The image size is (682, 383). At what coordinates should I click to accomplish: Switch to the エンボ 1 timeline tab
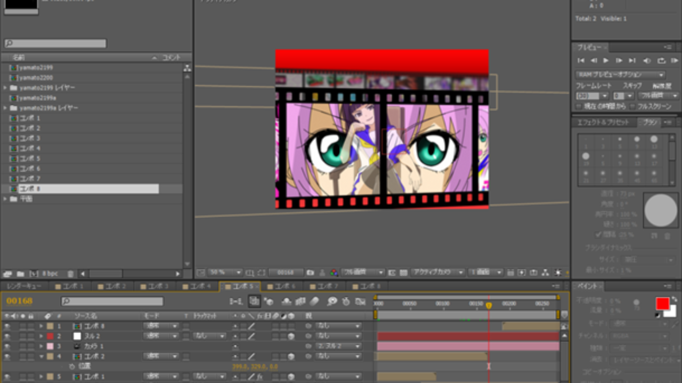[x=70, y=286]
